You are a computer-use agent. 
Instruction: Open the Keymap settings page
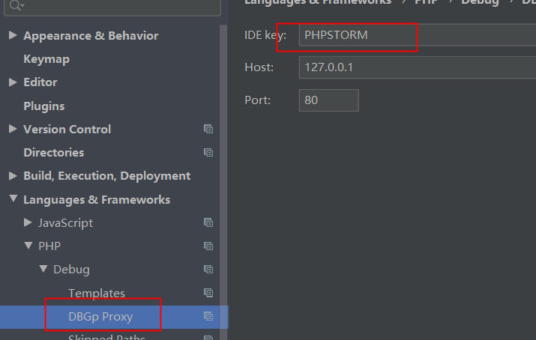(46, 59)
